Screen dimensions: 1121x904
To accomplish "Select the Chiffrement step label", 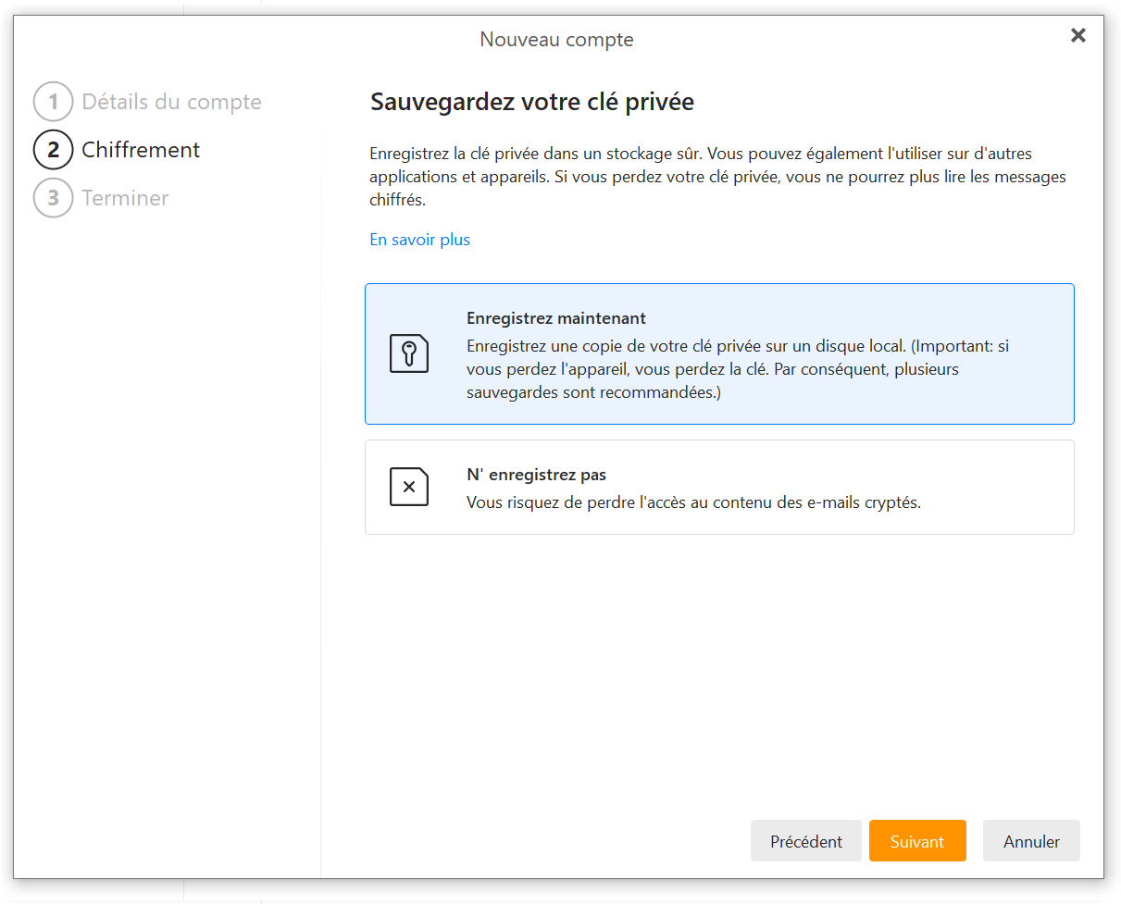I will point(141,150).
